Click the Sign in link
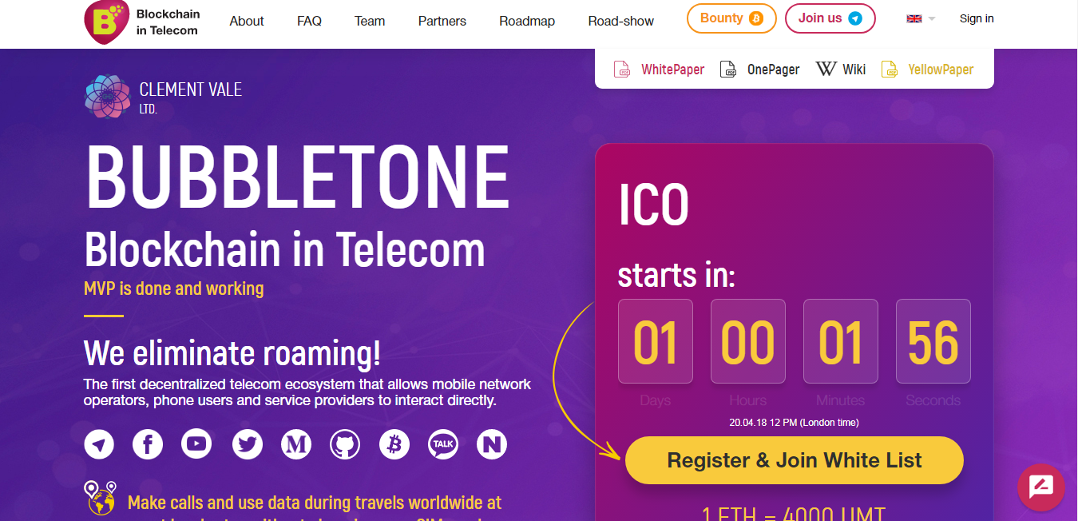The image size is (1078, 521). coord(977,18)
